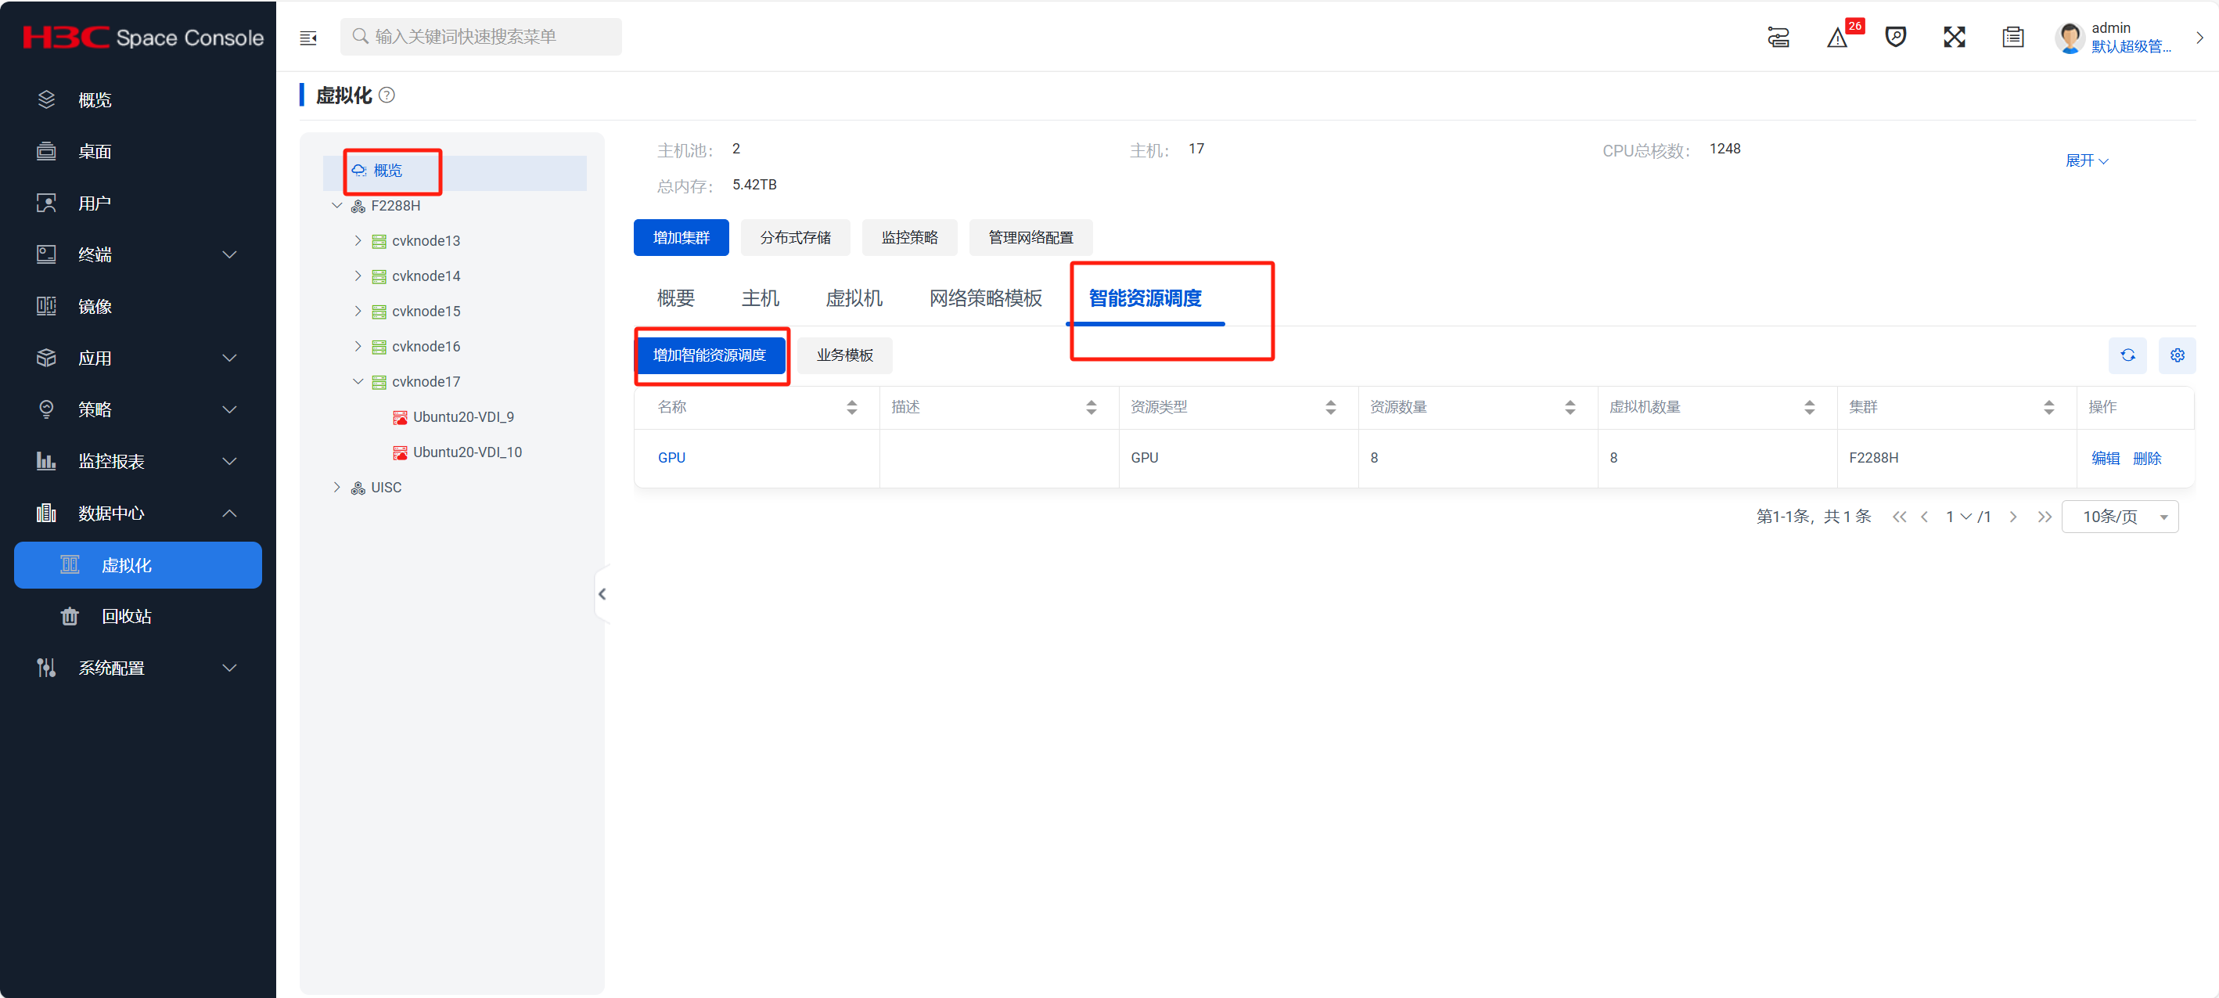Collapse the resource tree panel handle

[x=602, y=594]
